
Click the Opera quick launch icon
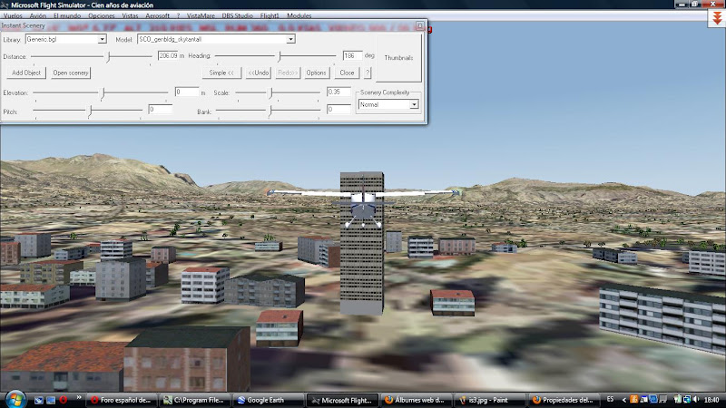click(63, 400)
